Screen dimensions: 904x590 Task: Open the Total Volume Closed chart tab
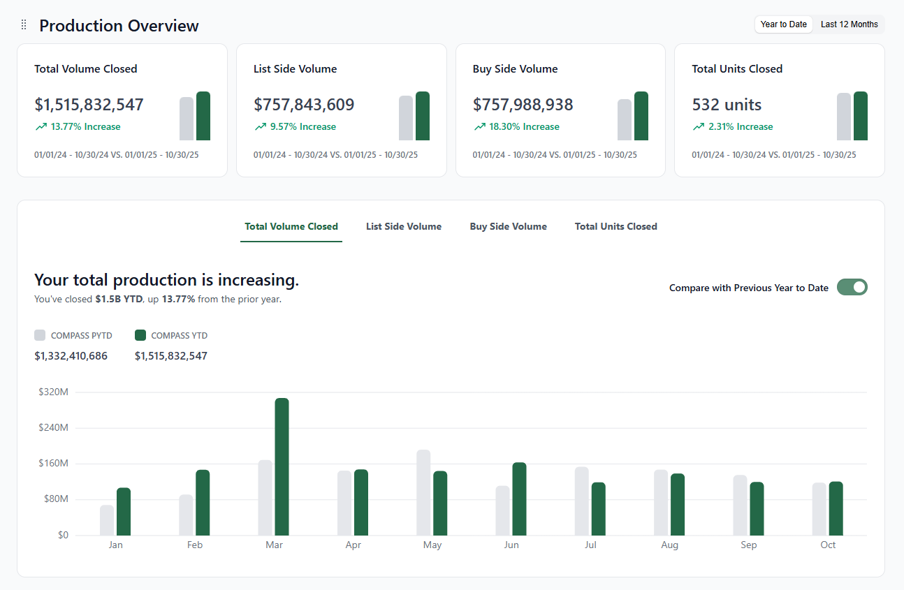pyautogui.click(x=291, y=226)
